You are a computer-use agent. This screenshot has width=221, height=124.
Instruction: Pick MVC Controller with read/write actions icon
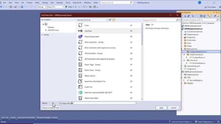(x=80, y=48)
